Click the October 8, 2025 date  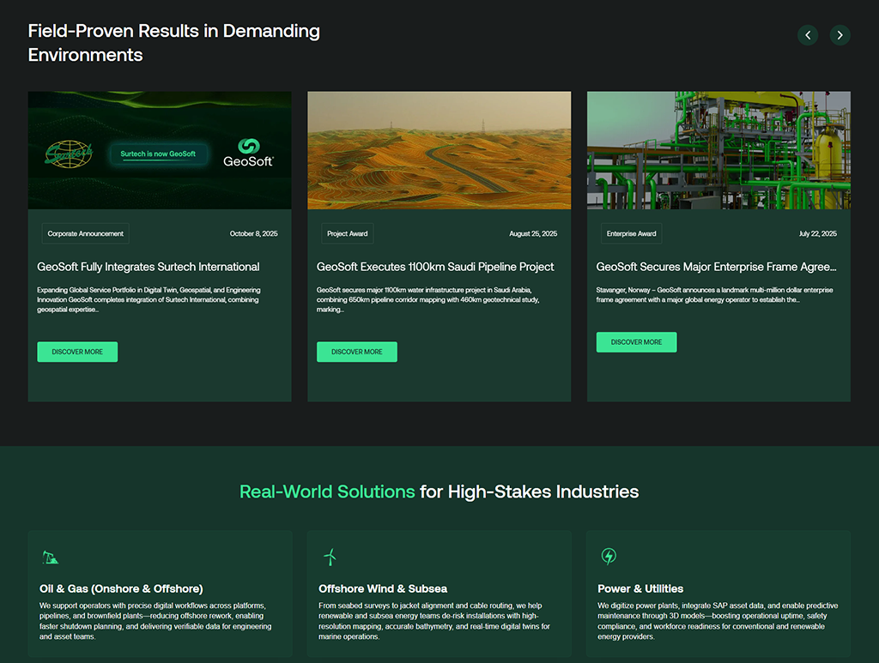pos(253,233)
